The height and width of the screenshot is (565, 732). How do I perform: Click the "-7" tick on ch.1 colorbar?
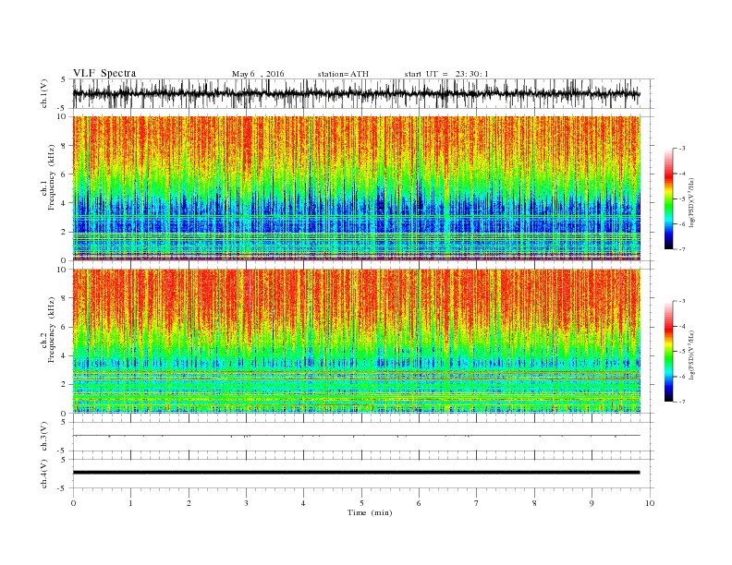point(681,249)
